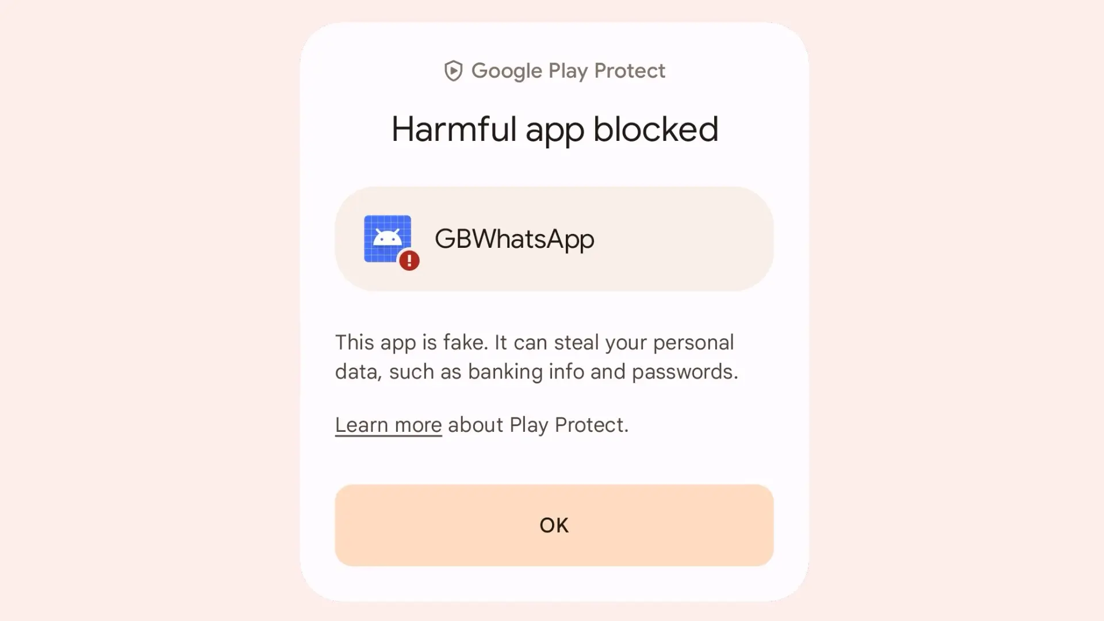Dismiss the dialog with OK
The height and width of the screenshot is (621, 1104).
[x=554, y=525]
